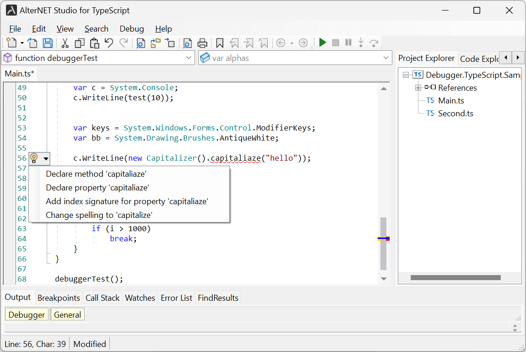Image resolution: width=526 pixels, height=352 pixels.
Task: Click the Print preview icon
Action: pyautogui.click(x=188, y=43)
